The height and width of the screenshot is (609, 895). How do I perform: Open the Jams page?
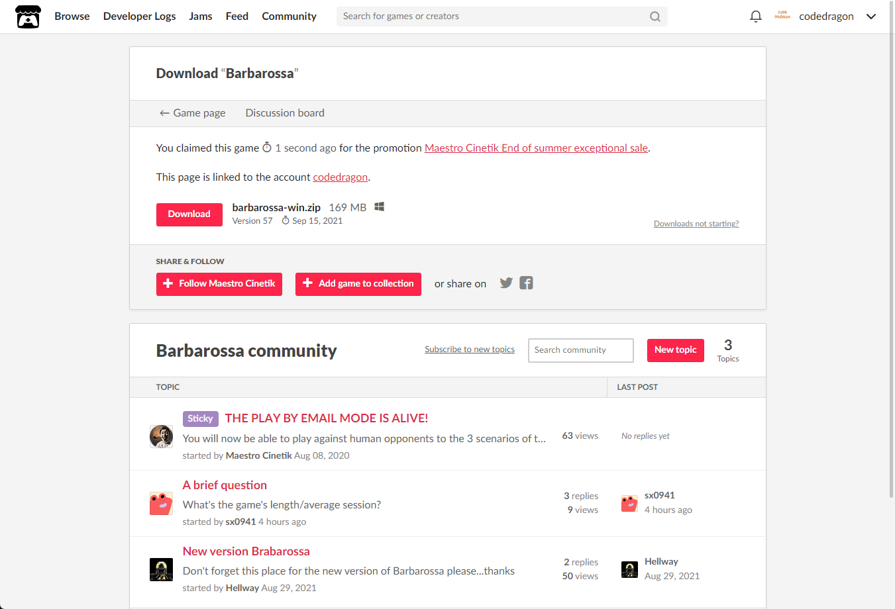[x=201, y=16]
